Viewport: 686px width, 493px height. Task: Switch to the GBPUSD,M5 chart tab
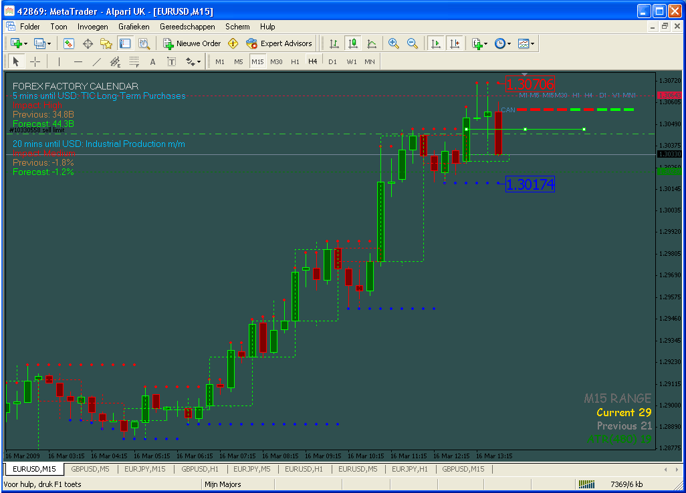(90, 469)
